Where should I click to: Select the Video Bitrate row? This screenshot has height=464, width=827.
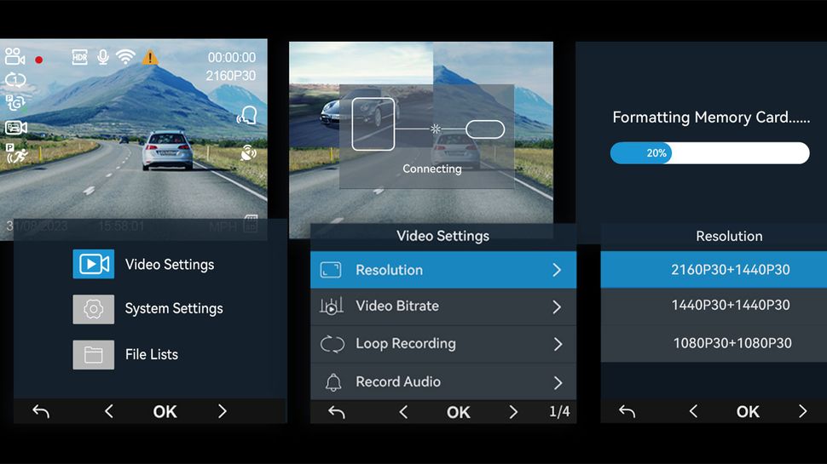pos(443,306)
